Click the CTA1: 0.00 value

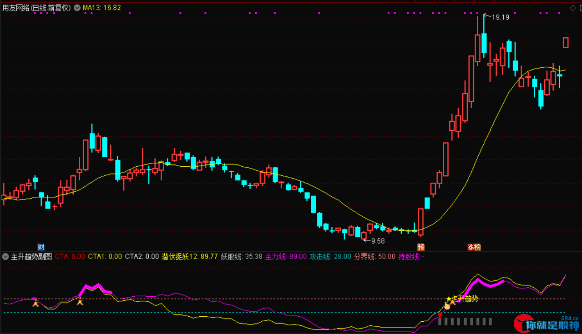(x=105, y=256)
